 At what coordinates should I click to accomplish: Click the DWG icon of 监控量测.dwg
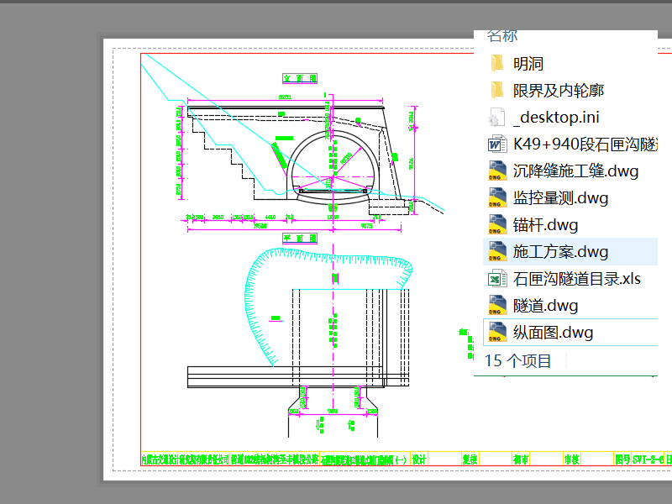click(x=496, y=198)
